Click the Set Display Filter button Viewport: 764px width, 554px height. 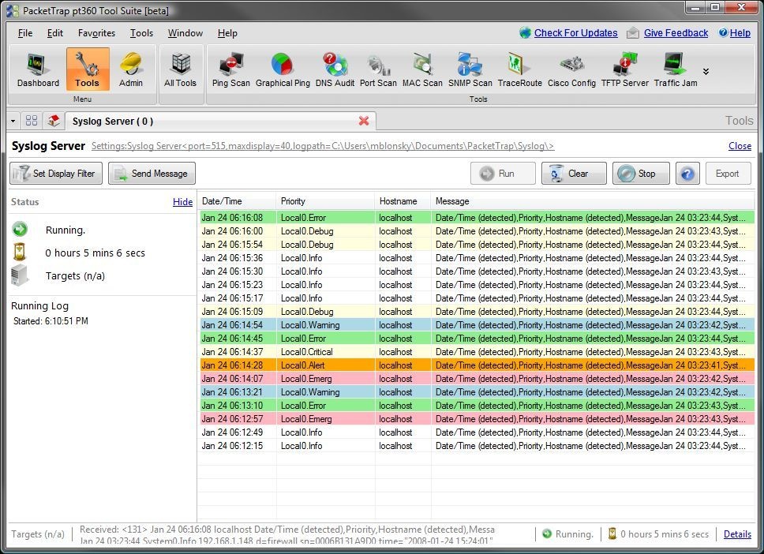click(56, 174)
